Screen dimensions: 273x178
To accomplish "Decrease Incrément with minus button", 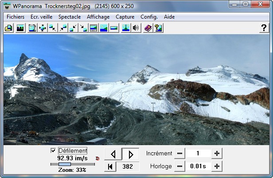I will [179, 154].
